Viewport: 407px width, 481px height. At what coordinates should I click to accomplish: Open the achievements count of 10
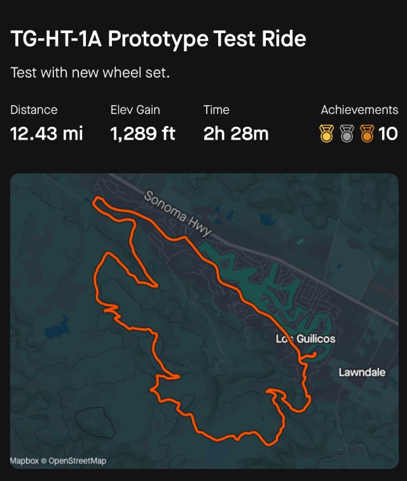(388, 134)
